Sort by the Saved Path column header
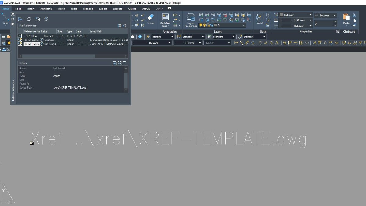This screenshot has height=206, width=366. pos(108,31)
